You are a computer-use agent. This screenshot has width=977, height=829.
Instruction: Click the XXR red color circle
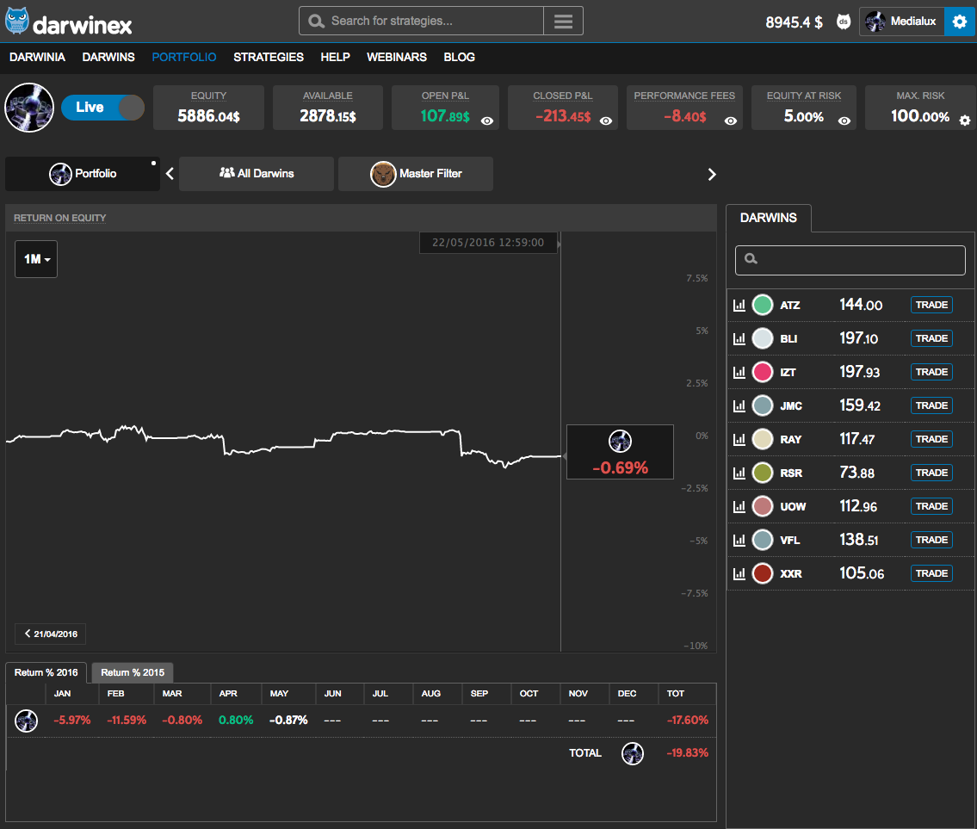pos(762,573)
